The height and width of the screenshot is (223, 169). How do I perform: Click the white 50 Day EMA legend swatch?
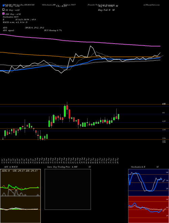[4, 10]
